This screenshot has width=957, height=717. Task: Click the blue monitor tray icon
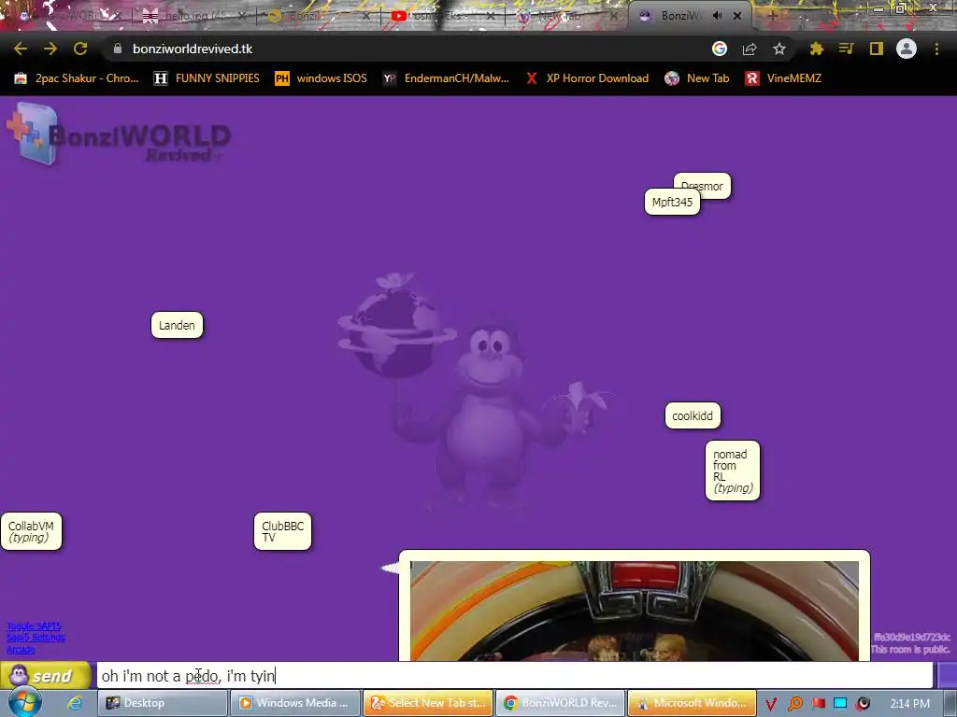pyautogui.click(x=840, y=704)
